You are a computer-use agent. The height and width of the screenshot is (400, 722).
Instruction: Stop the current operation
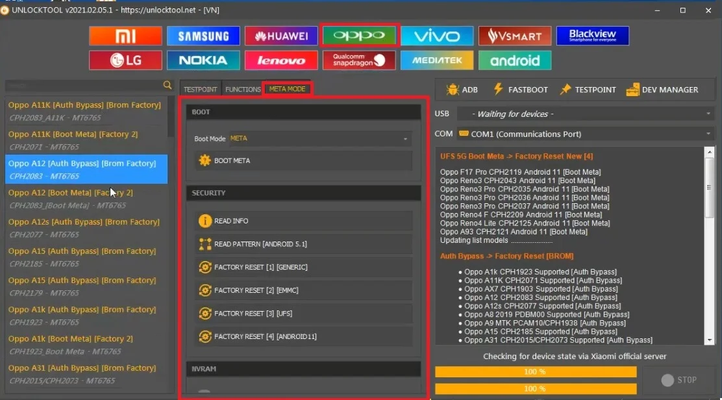[x=678, y=381]
